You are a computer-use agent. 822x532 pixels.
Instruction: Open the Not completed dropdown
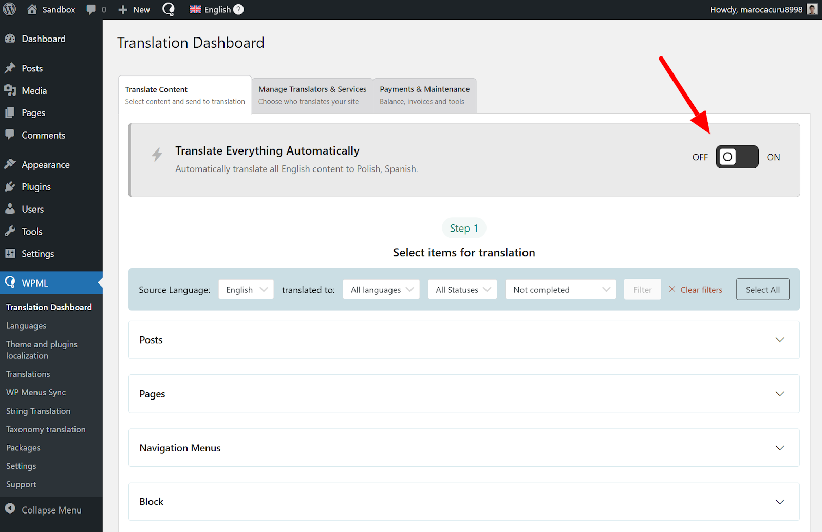point(561,289)
